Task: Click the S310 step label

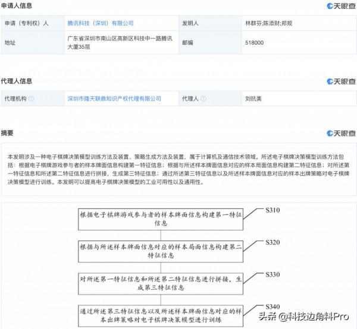Action: click(273, 210)
